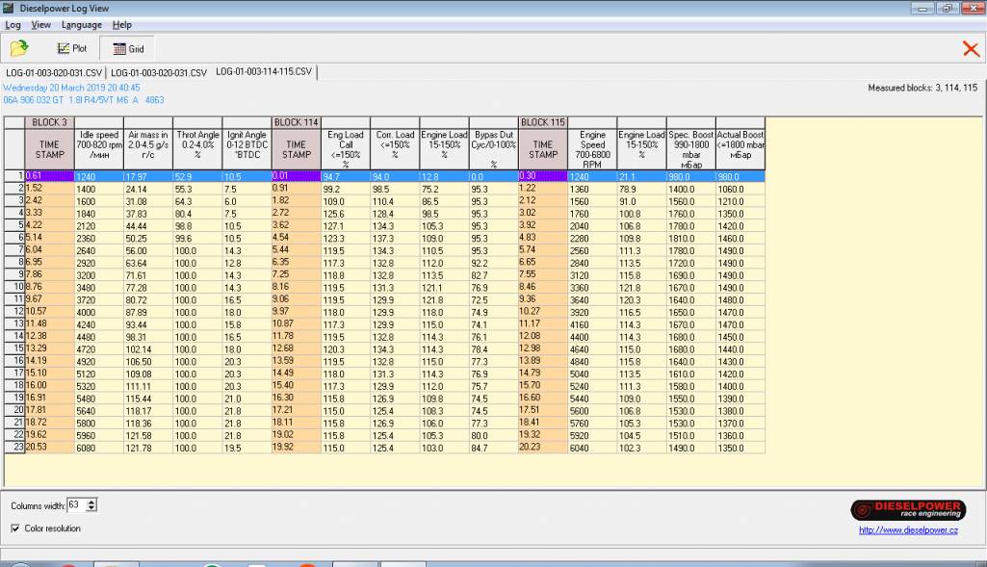
Task: Open the www.dieselpower.cz link
Action: click(x=908, y=529)
